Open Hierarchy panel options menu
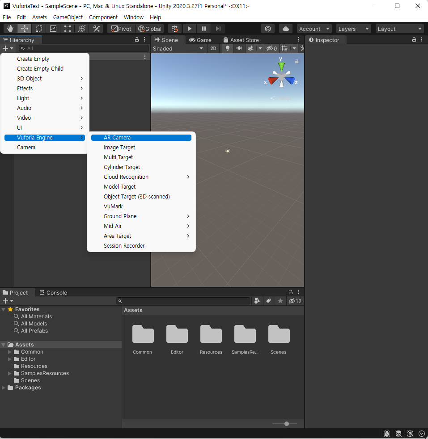 144,40
